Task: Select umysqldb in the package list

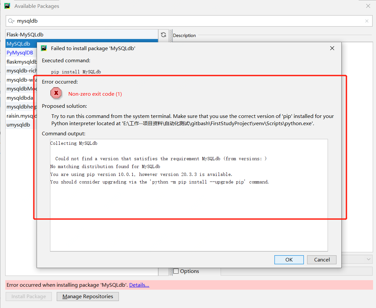Action: tap(21, 125)
